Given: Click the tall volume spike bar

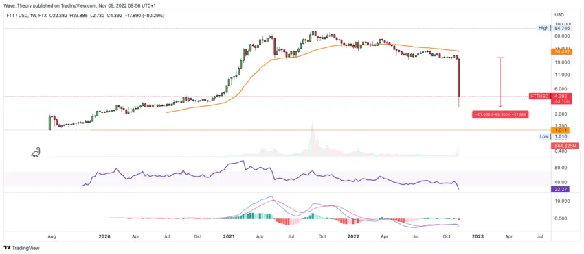Looking at the screenshot, I should pyautogui.click(x=313, y=138).
